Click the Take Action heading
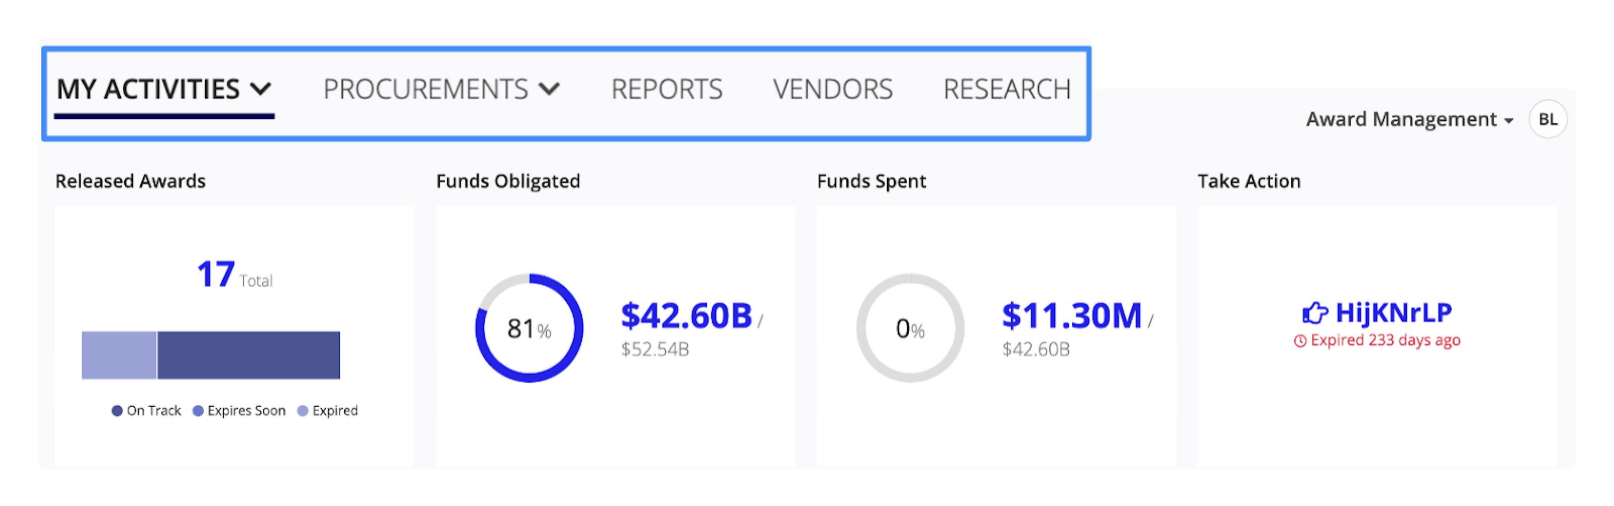 (x=1249, y=181)
